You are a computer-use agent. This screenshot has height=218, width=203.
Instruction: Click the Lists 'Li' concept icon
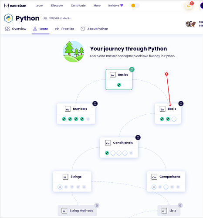164,211
